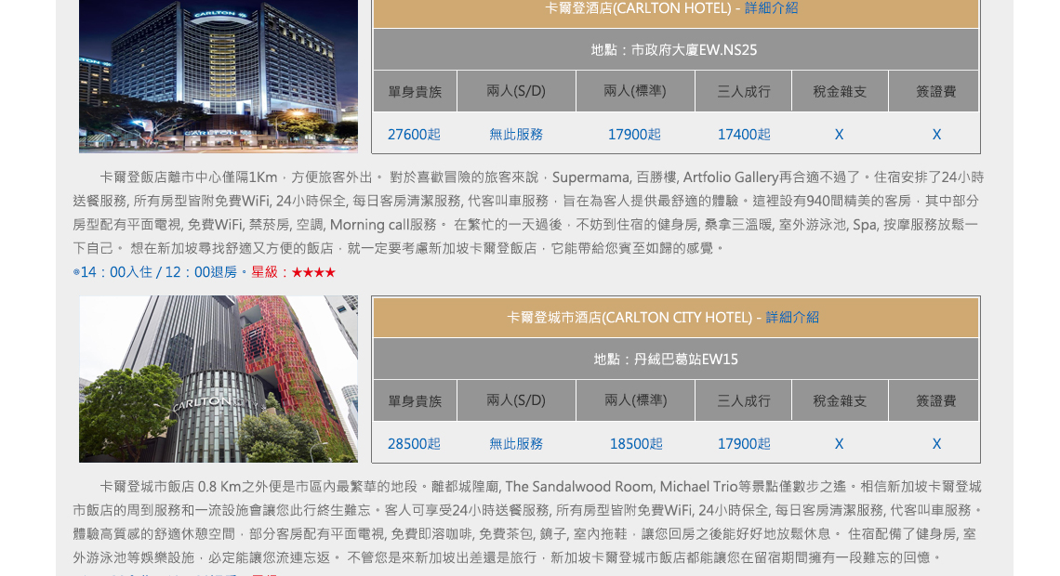Viewport: 1060px width, 576px height.
Task: Click 簽證費 header in Carlton City Hotel table
Action: point(935,400)
